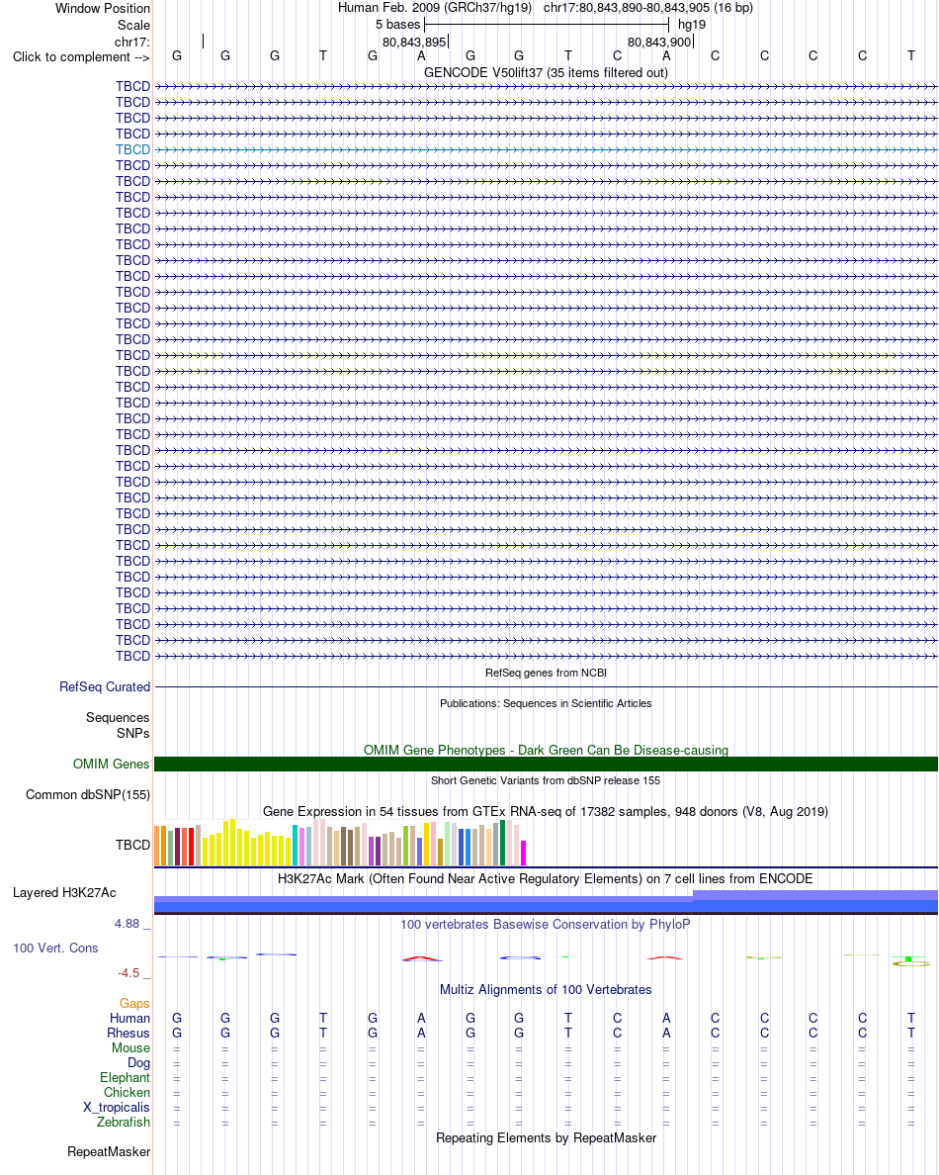Click the GTEx tissue expression bar chart
This screenshot has width=939, height=1175.
pos(341,843)
